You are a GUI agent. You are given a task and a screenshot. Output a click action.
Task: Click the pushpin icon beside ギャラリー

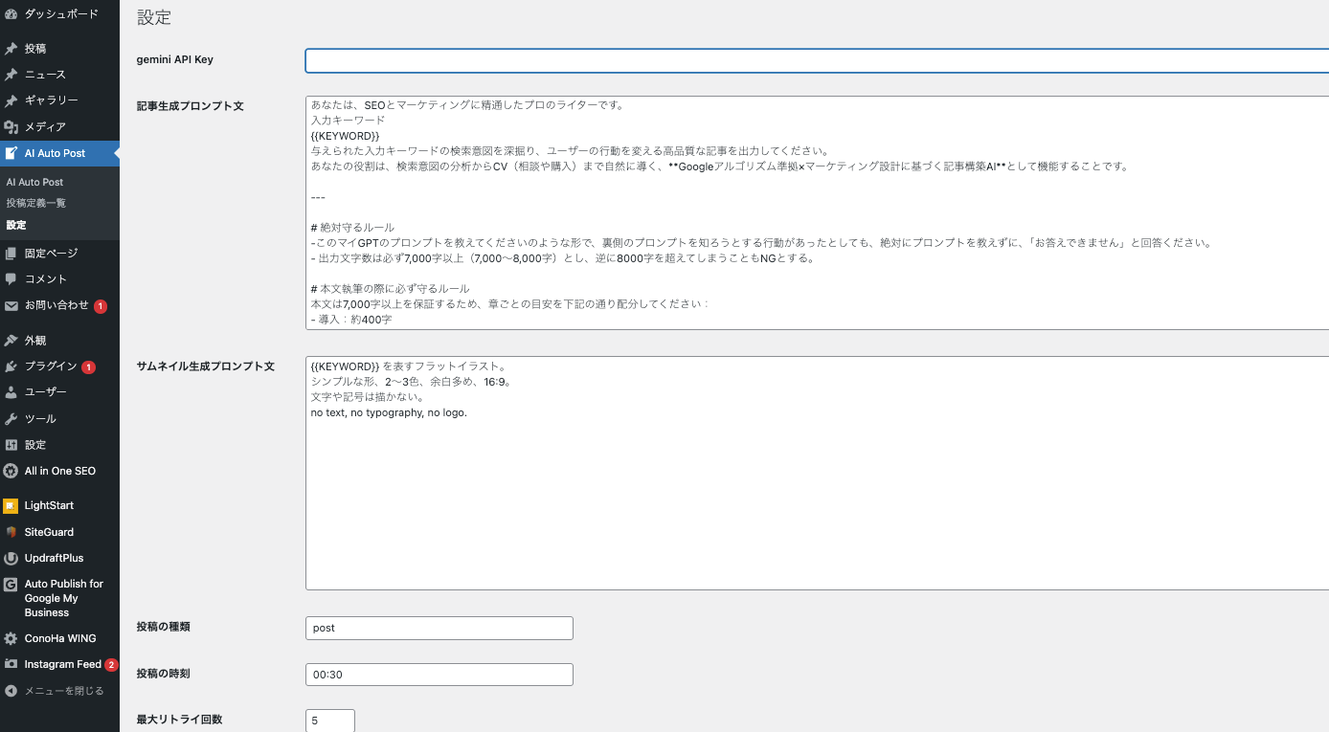coord(11,100)
